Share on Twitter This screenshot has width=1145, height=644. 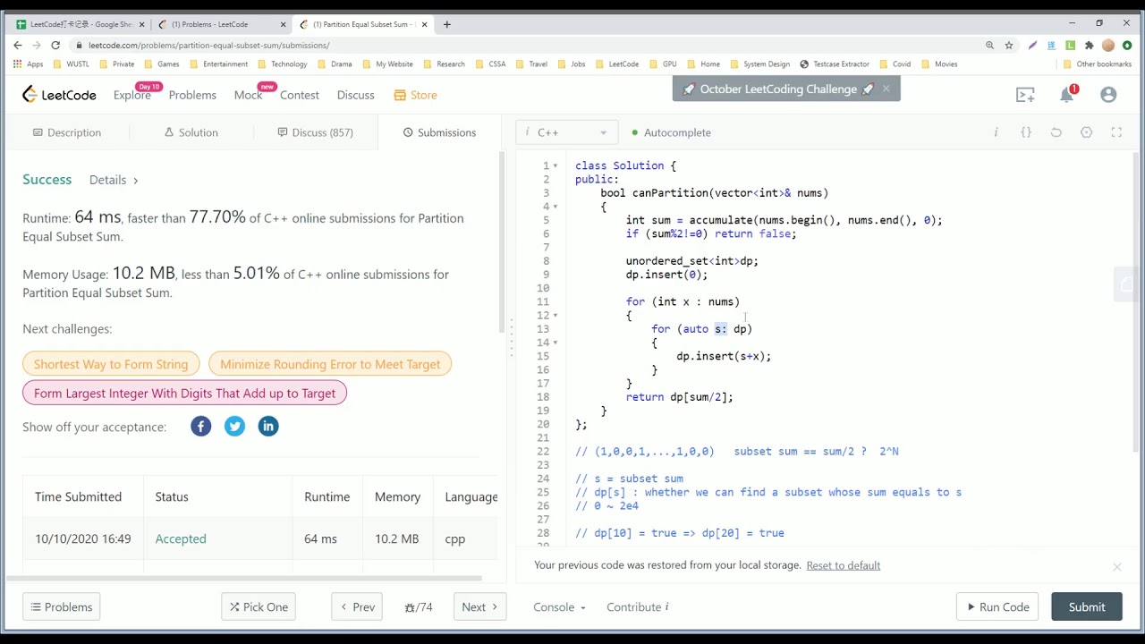(x=234, y=427)
